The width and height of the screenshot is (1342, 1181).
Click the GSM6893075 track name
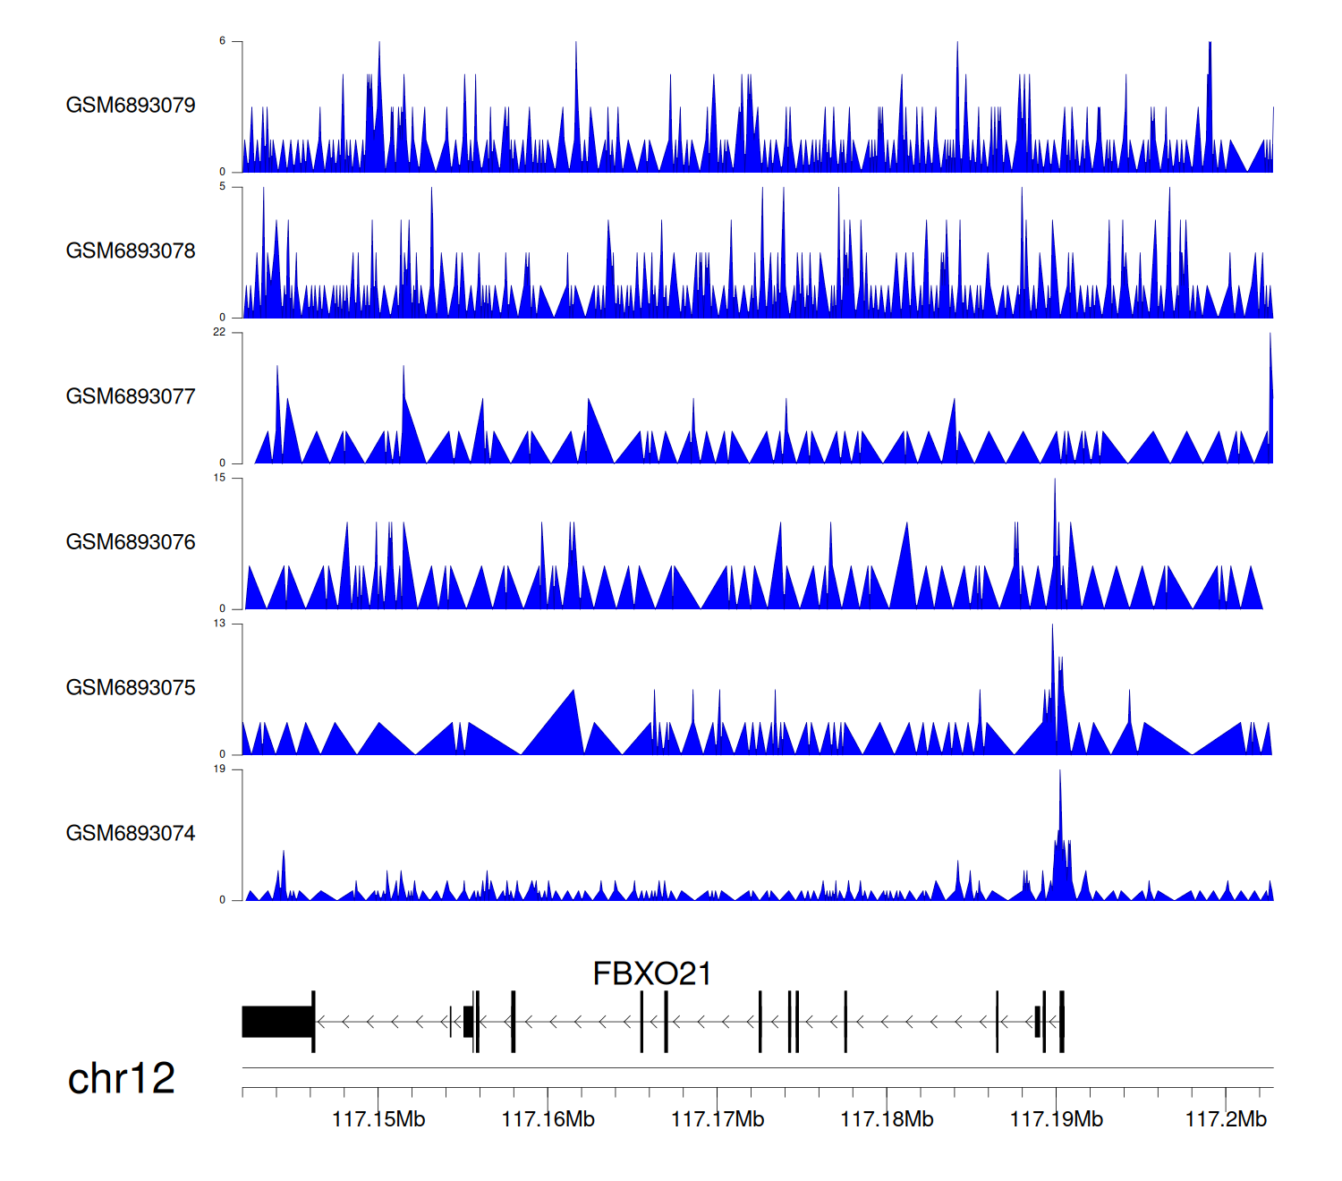(131, 688)
